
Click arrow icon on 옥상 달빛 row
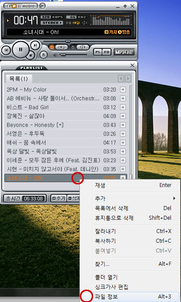pos(123,152)
